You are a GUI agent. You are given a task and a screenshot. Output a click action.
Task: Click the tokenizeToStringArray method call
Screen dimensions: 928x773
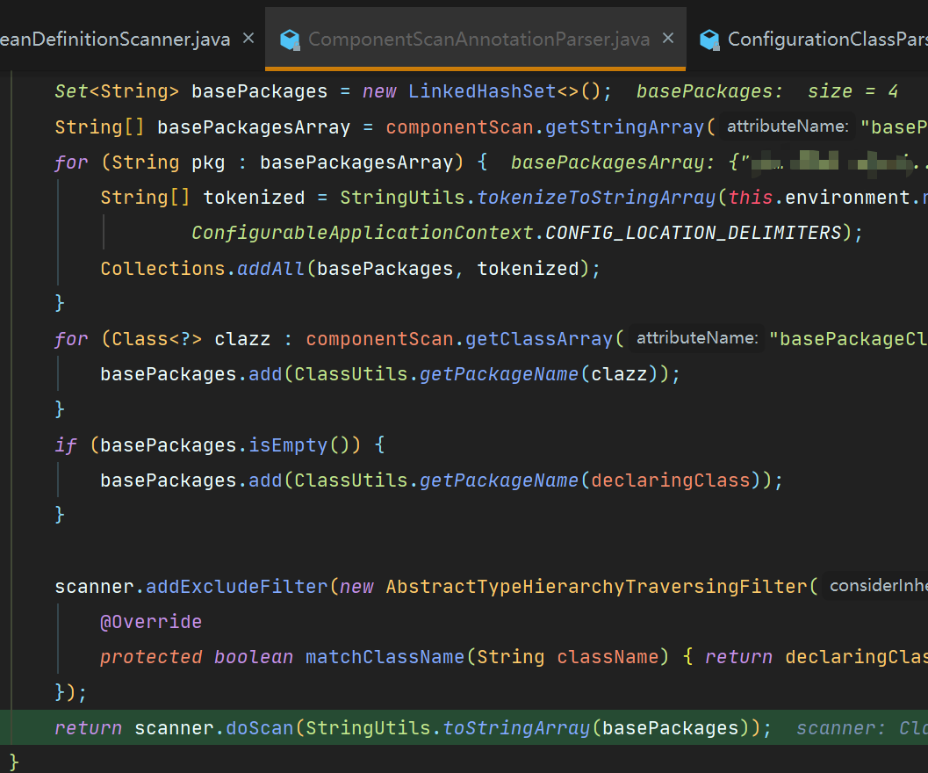[597, 198]
